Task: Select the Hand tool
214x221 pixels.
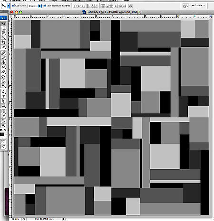Action: [3, 121]
